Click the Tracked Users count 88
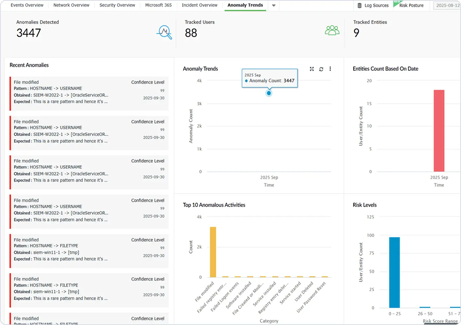The image size is (461, 325). tap(191, 33)
